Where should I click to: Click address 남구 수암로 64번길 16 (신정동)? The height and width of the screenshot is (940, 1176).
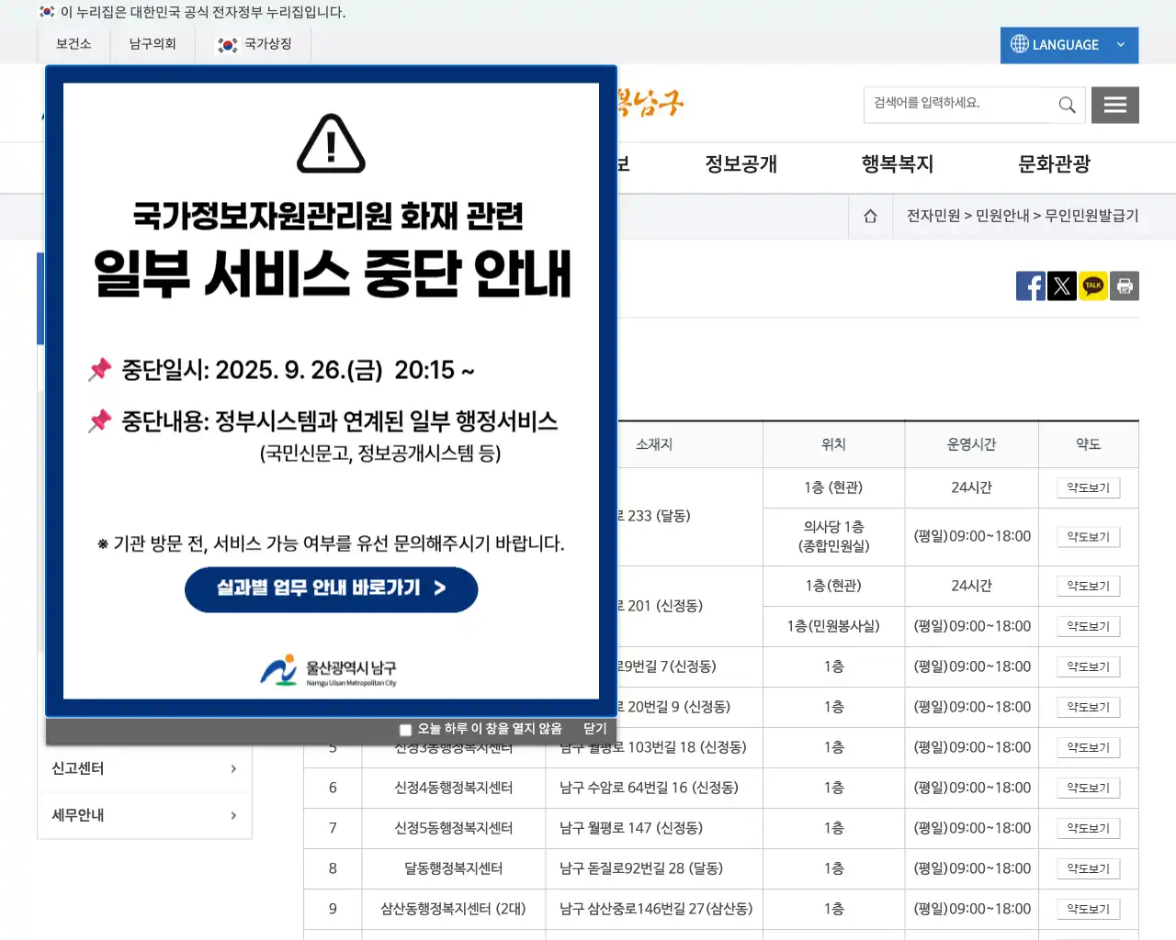pyautogui.click(x=649, y=788)
